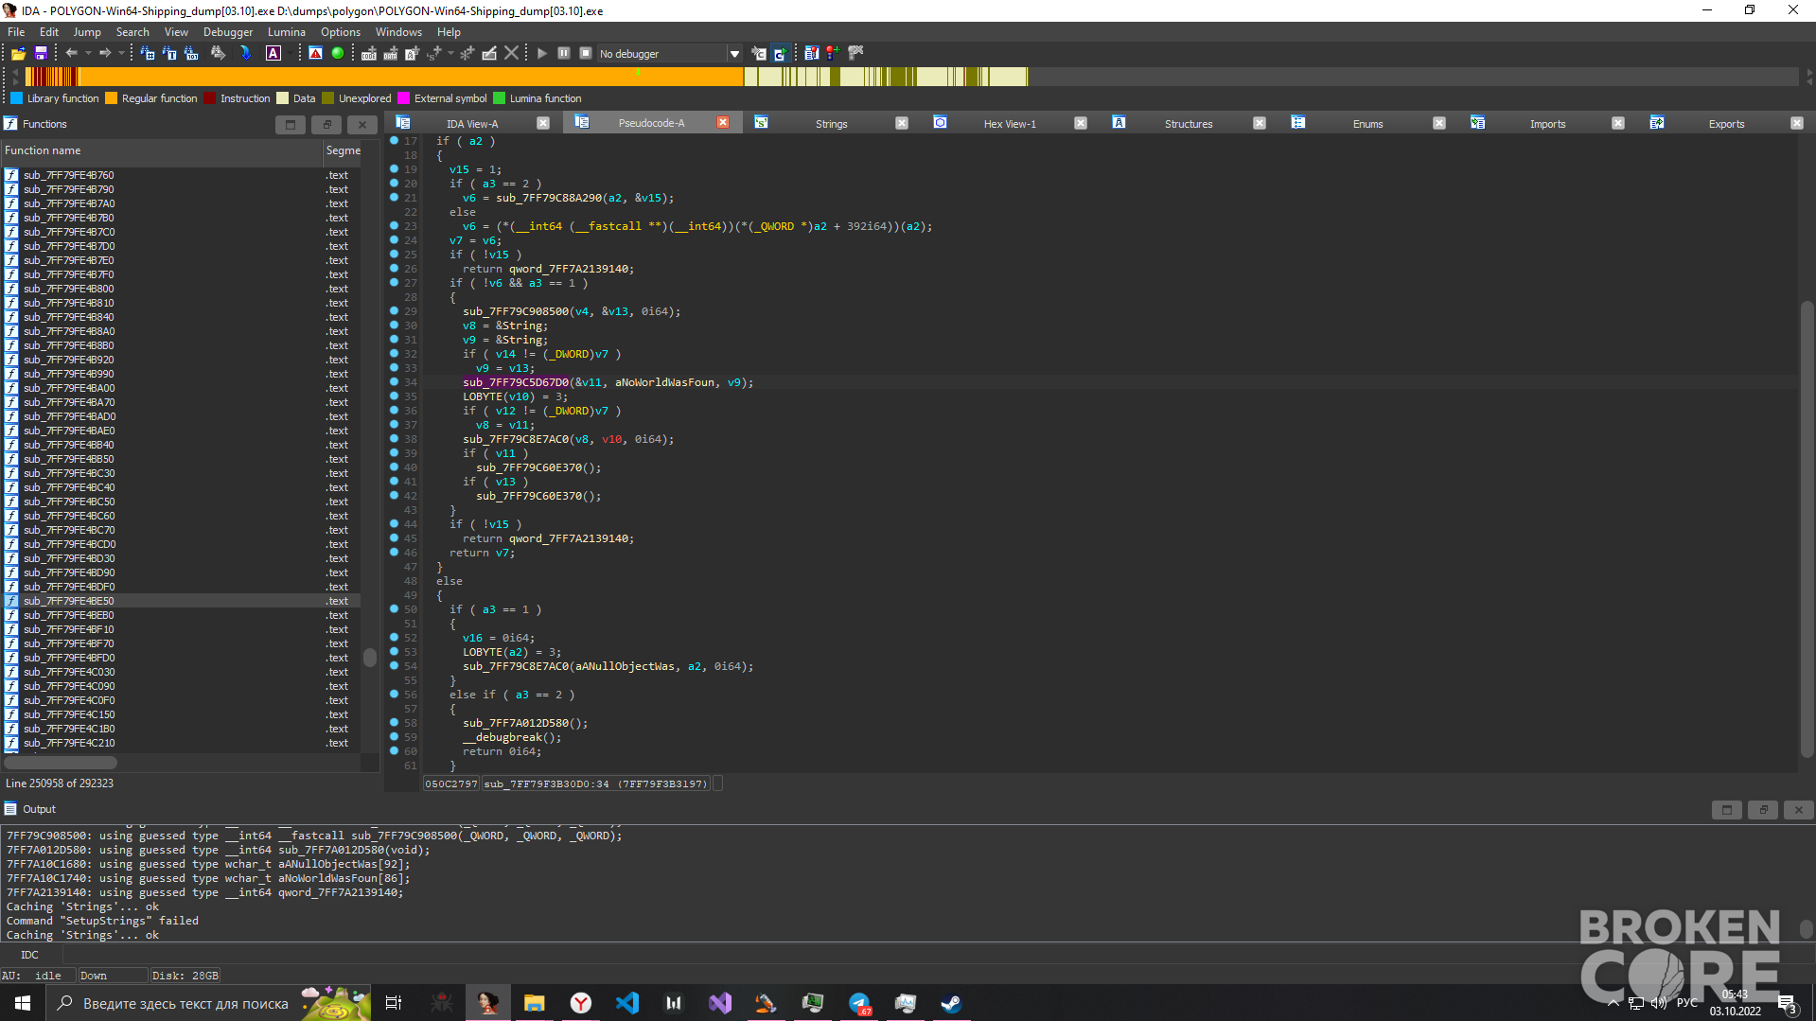Click the red warning triangle toolbar icon
Viewport: 1816px width, 1021px height.
[x=316, y=54]
